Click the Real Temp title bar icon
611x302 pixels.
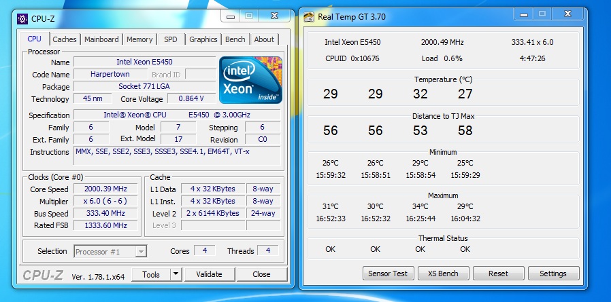[309, 17]
